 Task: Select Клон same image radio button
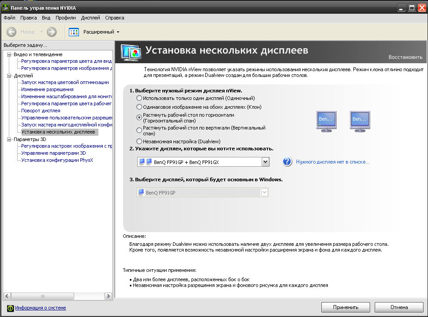click(x=139, y=107)
